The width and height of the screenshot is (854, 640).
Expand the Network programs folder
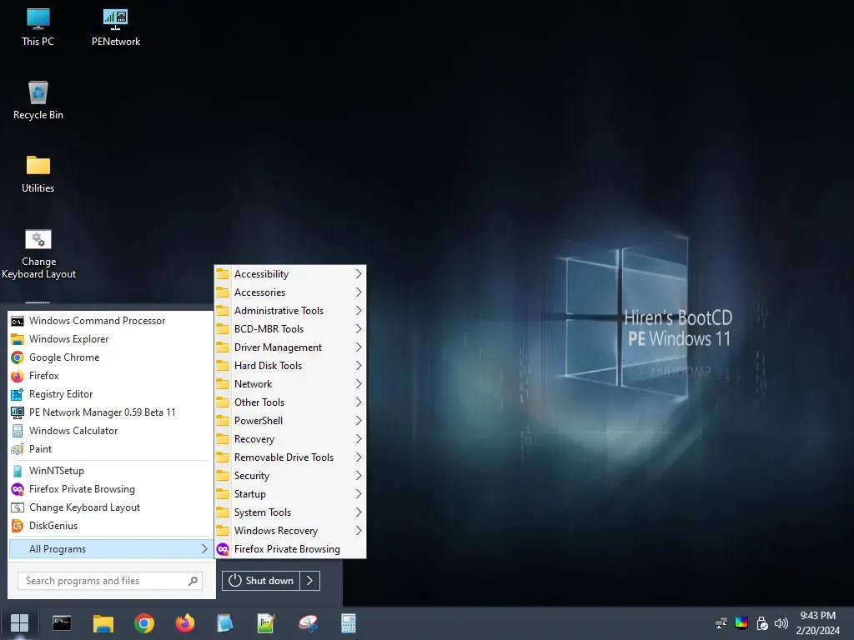290,384
